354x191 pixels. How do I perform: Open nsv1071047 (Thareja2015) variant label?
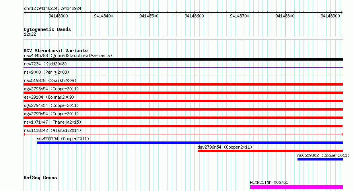point(53,122)
